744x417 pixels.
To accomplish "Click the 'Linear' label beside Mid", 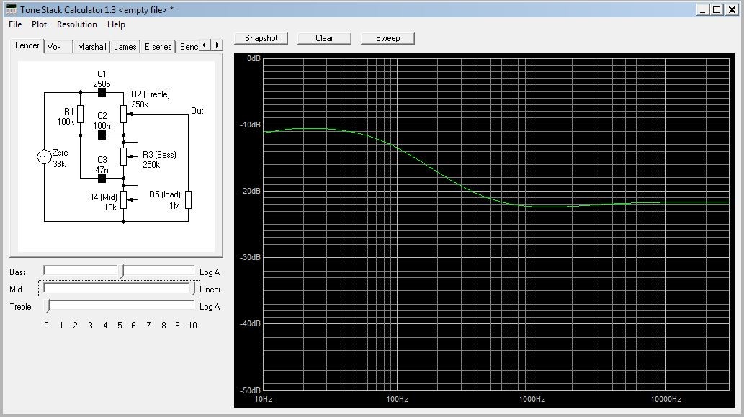I will tap(210, 290).
